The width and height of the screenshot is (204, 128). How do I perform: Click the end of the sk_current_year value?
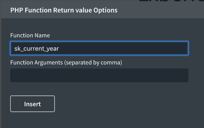point(59,49)
